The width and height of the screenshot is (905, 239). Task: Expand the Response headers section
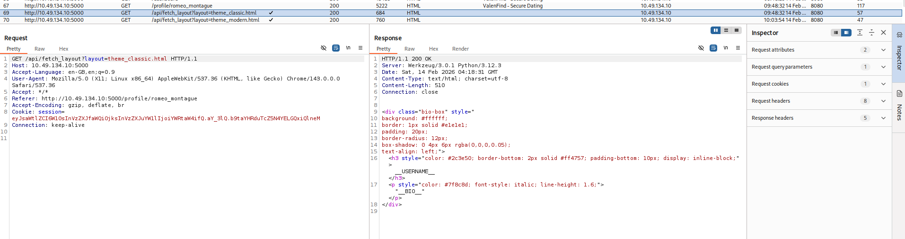pos(883,118)
